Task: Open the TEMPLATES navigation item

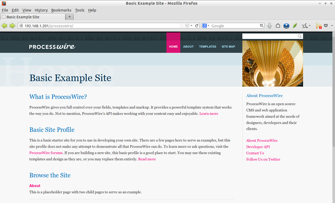Action: pyautogui.click(x=208, y=47)
